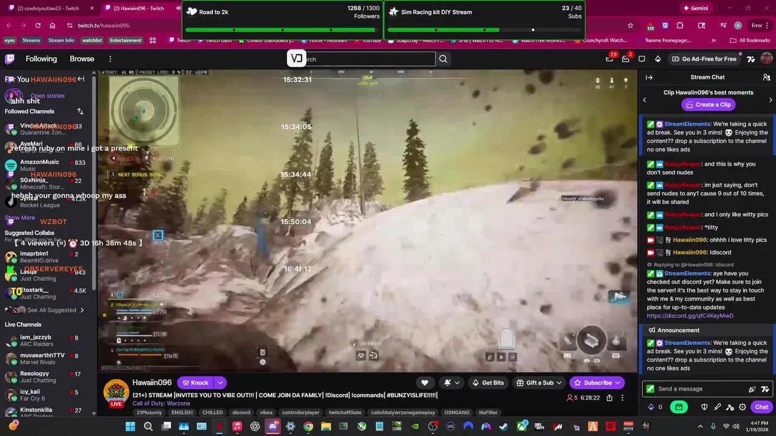Bookmark this page with star icon
The width and height of the screenshot is (776, 436).
(x=630, y=25)
